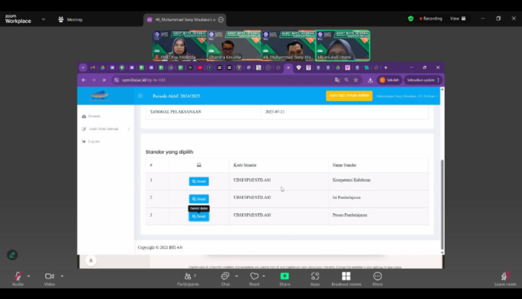The height and width of the screenshot is (299, 522).
Task: Select Muhammad Sony Maulana's video thumbnail
Action: tap(289, 46)
